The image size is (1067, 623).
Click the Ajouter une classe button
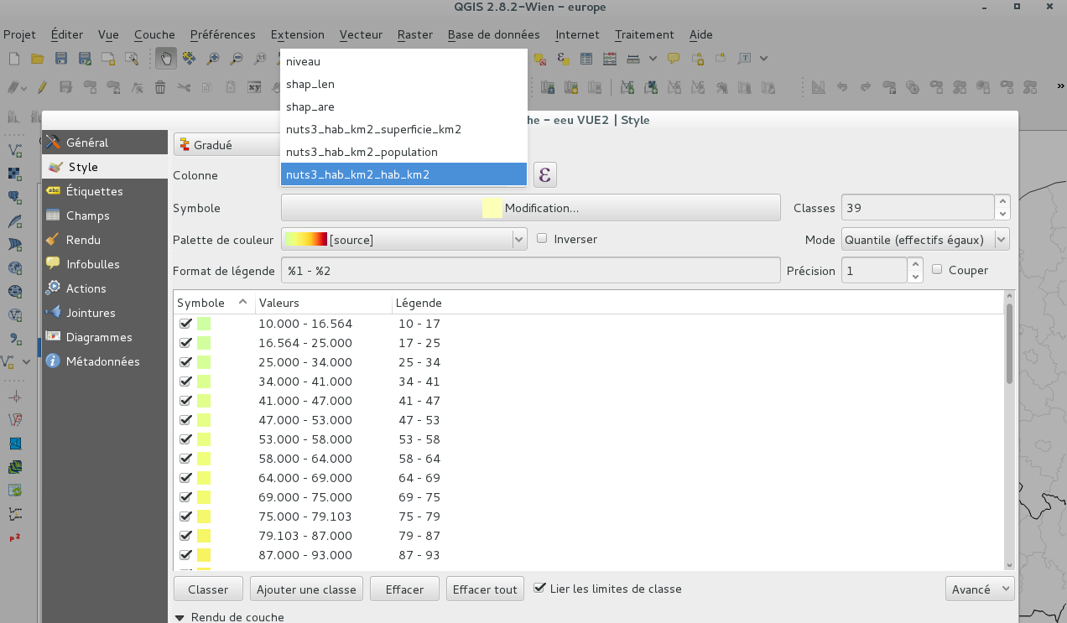pos(306,589)
